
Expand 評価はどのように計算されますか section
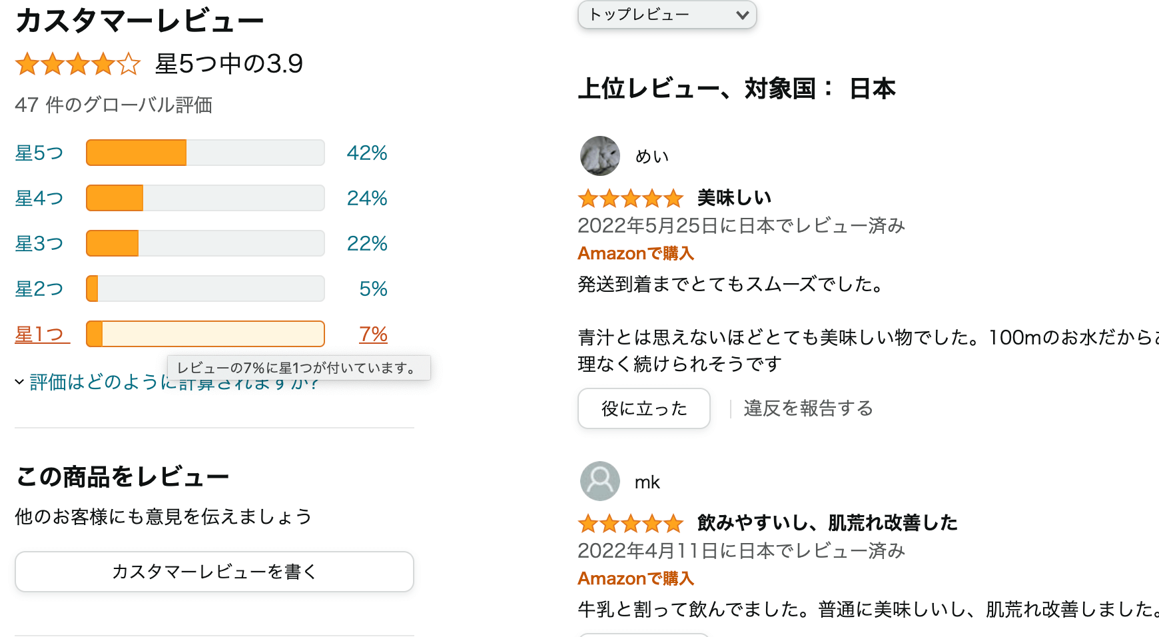click(x=167, y=382)
